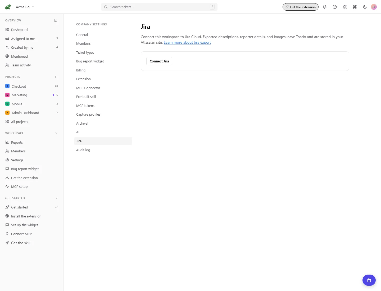The height and width of the screenshot is (291, 381).
Task: Open Ticket types settings
Action: click(103, 52)
